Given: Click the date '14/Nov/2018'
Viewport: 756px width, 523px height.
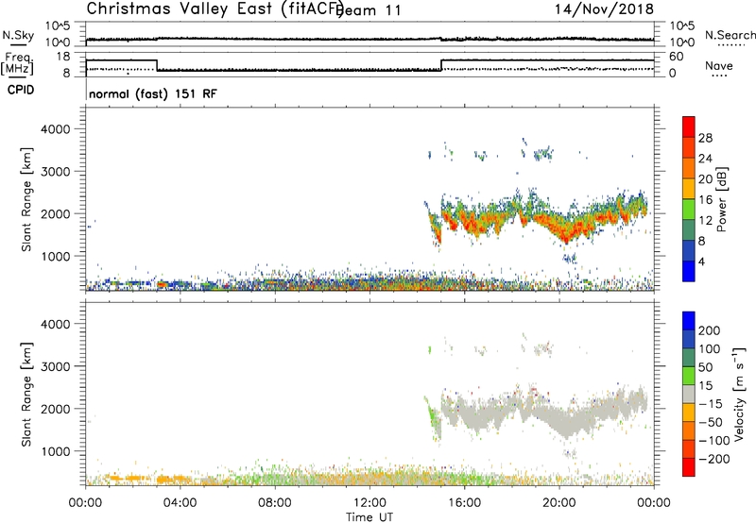Looking at the screenshot, I should [604, 9].
